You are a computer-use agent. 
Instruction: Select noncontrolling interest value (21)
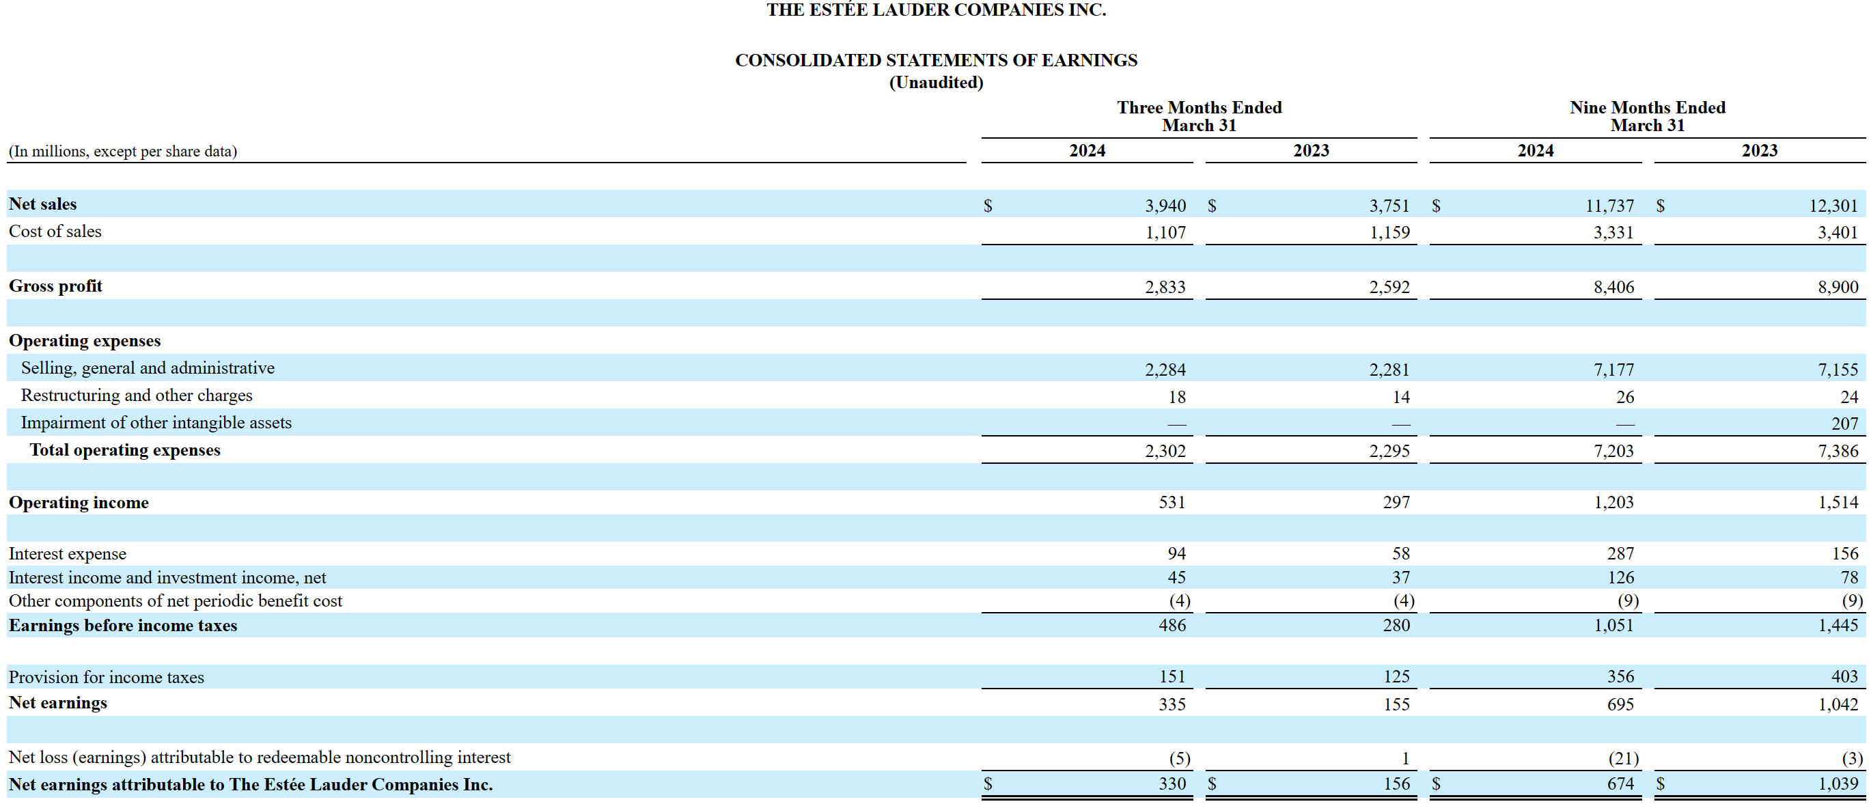point(1623,759)
